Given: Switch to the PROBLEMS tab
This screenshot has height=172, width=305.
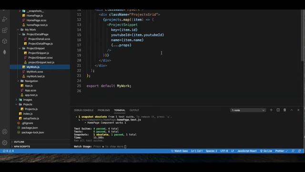Looking at the screenshot, I should (x=104, y=110).
